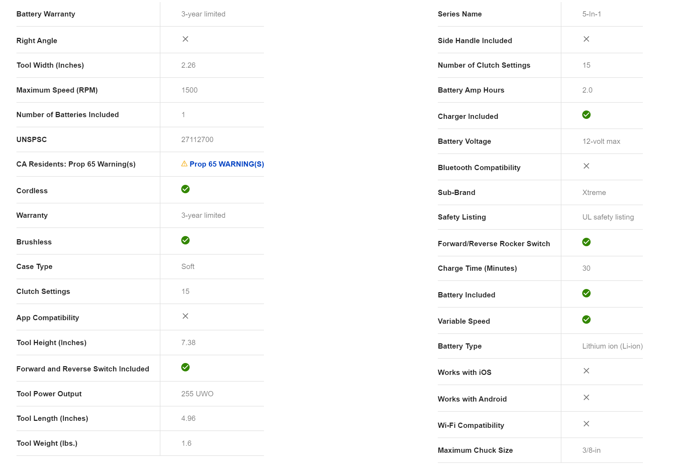Click the Battery Included green checkmark
Viewport: 680px width, 471px height.
586,293
